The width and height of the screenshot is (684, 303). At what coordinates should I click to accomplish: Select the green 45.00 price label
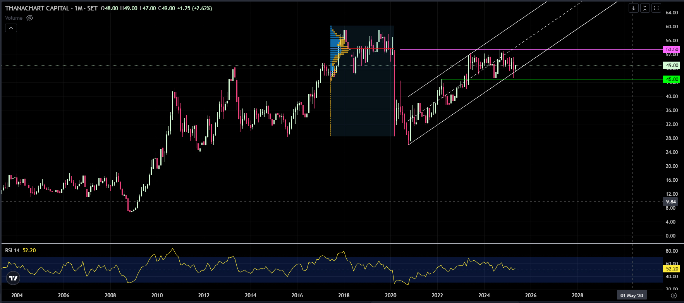(672, 79)
